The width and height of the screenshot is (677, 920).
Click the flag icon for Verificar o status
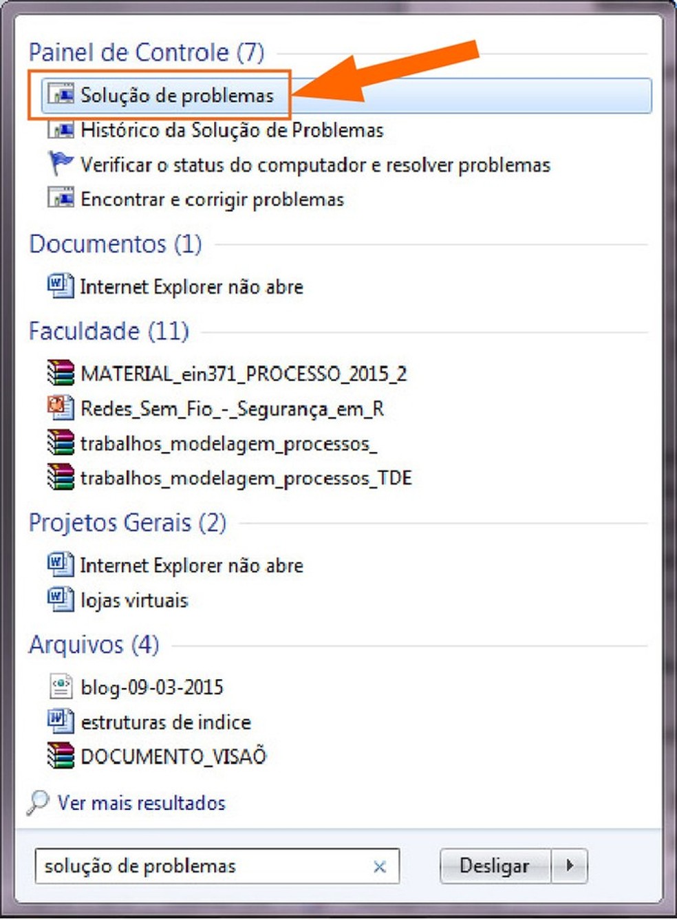click(61, 164)
